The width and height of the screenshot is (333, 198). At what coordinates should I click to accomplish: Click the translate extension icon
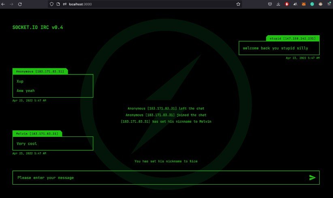[x=295, y=4]
